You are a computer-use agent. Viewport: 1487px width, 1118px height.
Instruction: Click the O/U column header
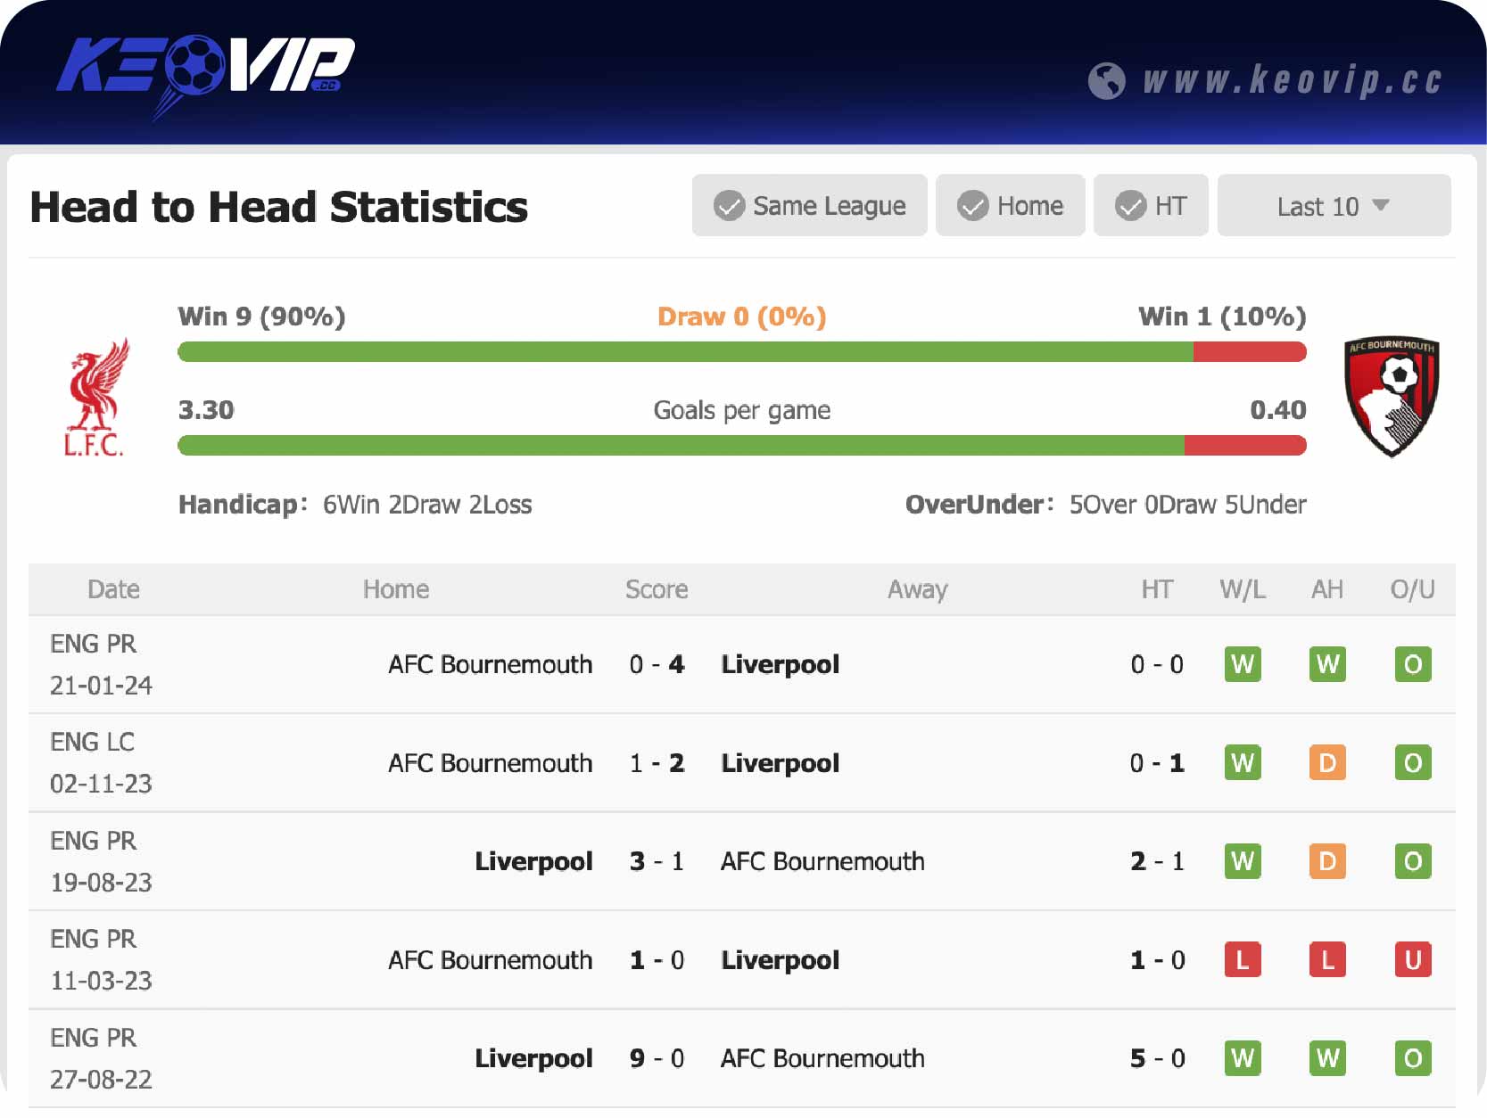pyautogui.click(x=1411, y=589)
